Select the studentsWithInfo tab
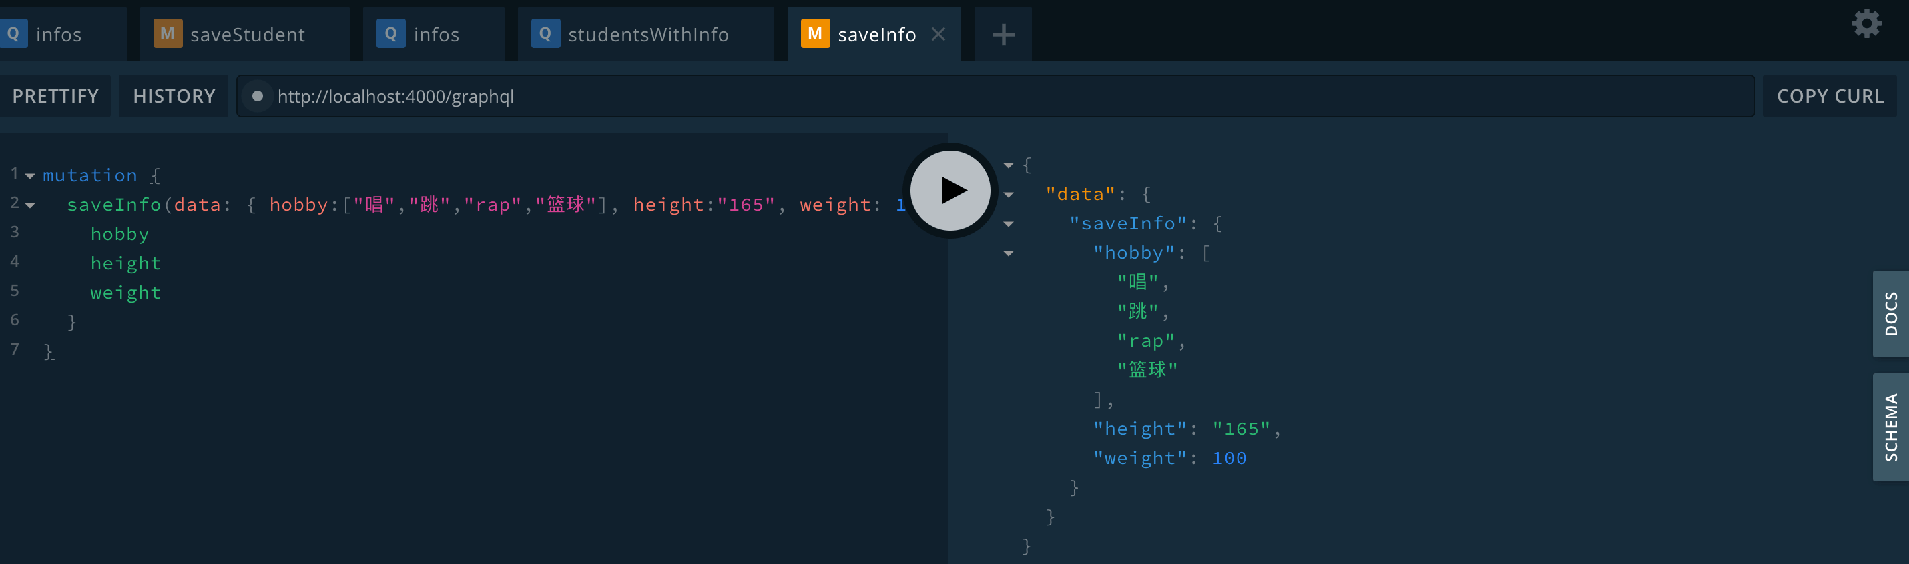 [x=645, y=34]
